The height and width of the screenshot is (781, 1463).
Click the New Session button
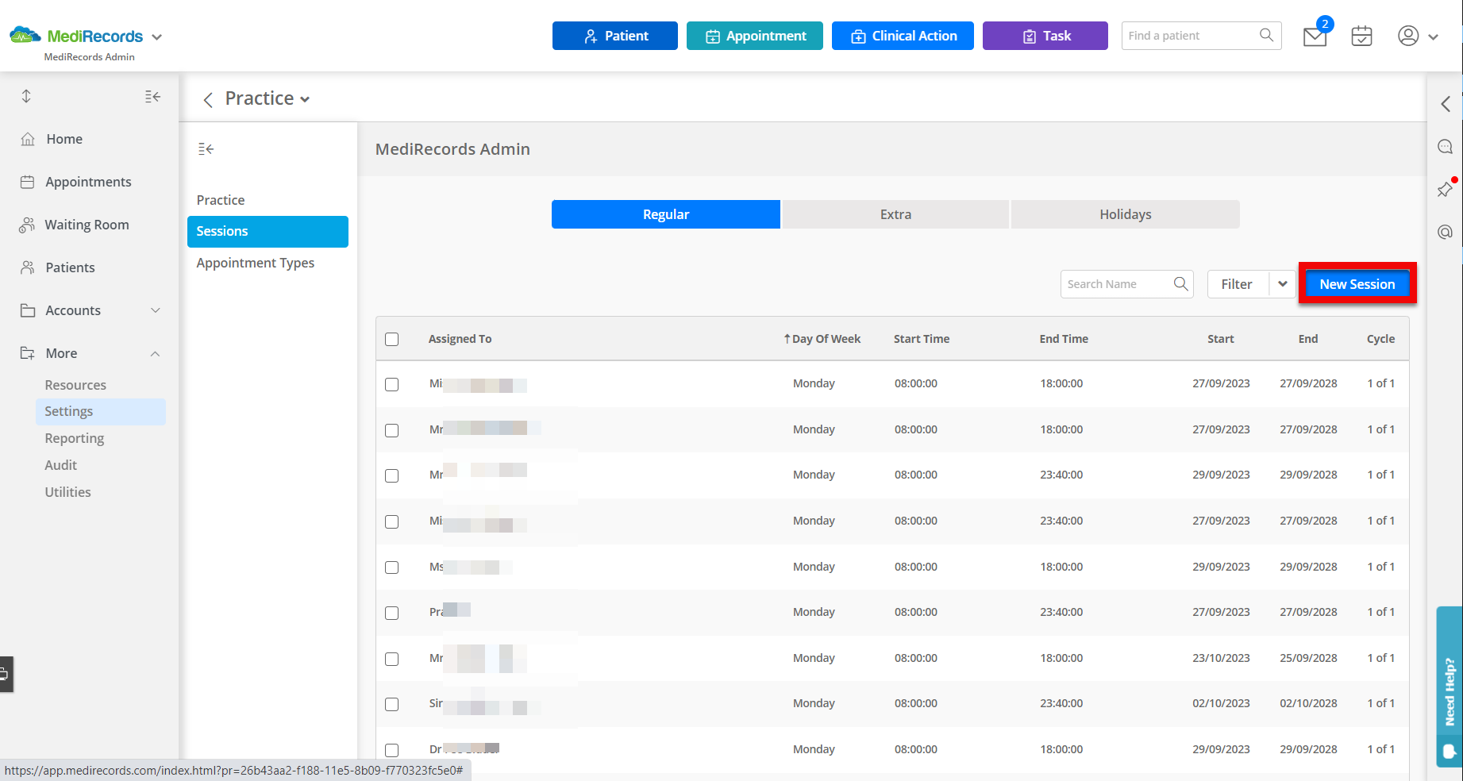(x=1357, y=283)
